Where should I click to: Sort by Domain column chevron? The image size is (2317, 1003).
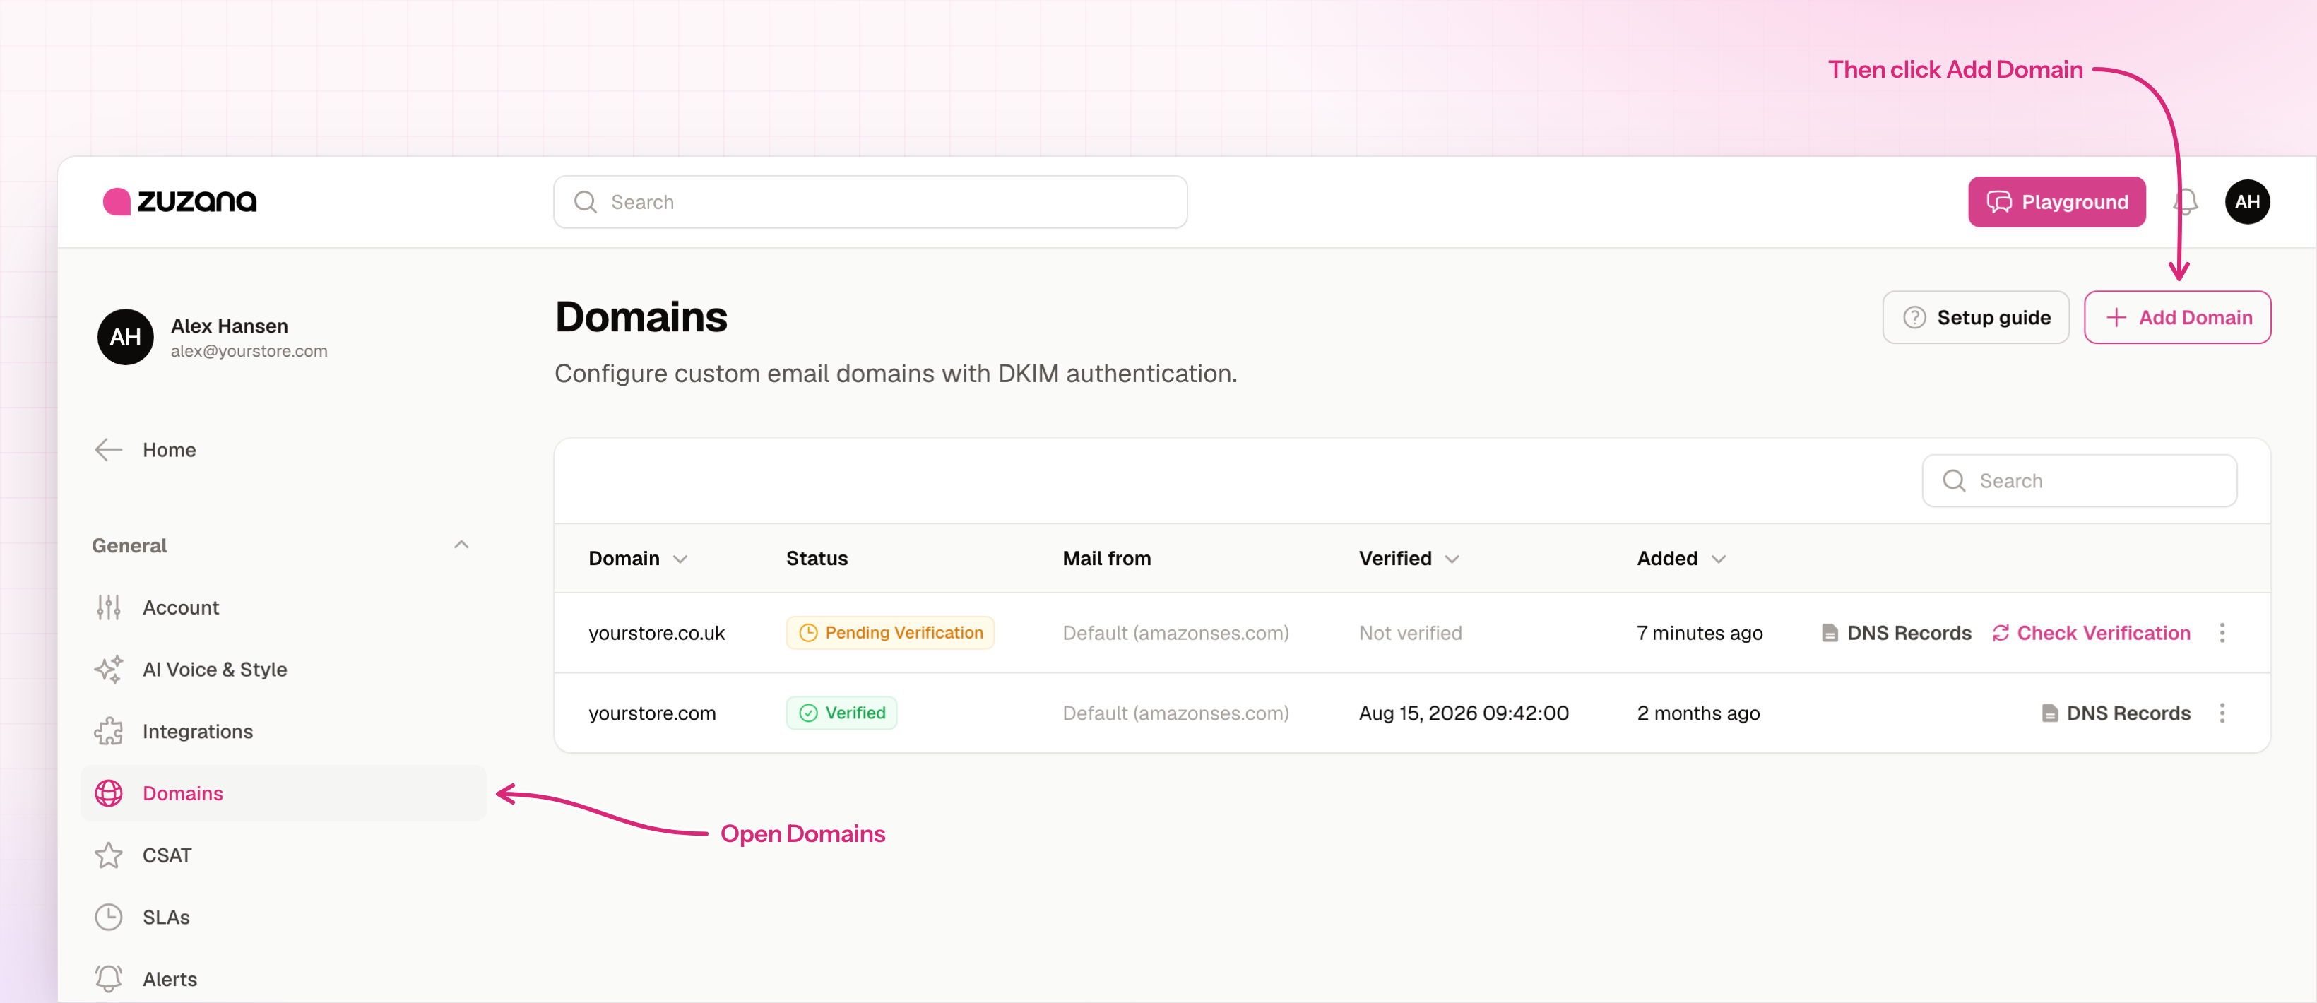pyautogui.click(x=681, y=559)
